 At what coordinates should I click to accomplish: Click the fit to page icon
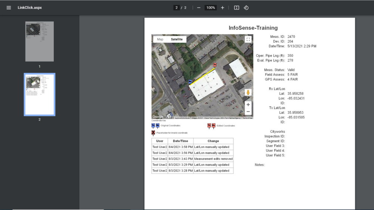[x=236, y=7]
